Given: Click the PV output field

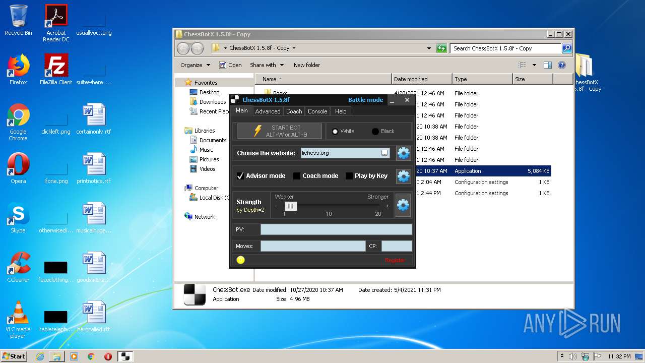Looking at the screenshot, I should (x=336, y=229).
